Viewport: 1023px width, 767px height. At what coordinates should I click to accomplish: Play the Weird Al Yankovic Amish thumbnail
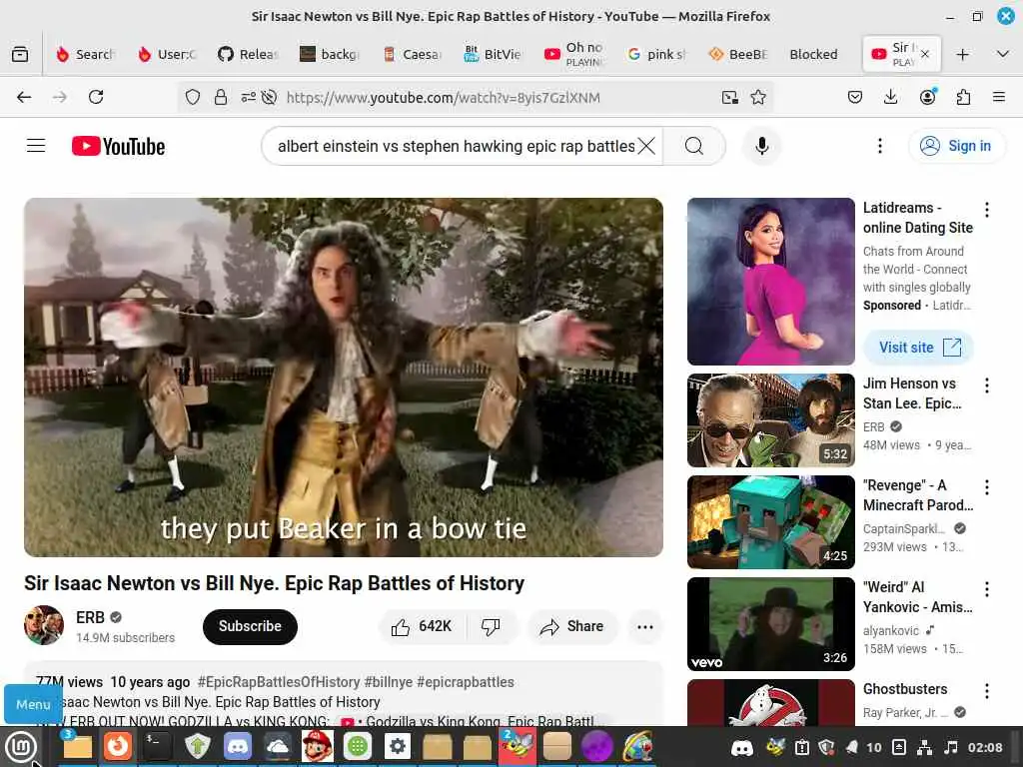[770, 623]
